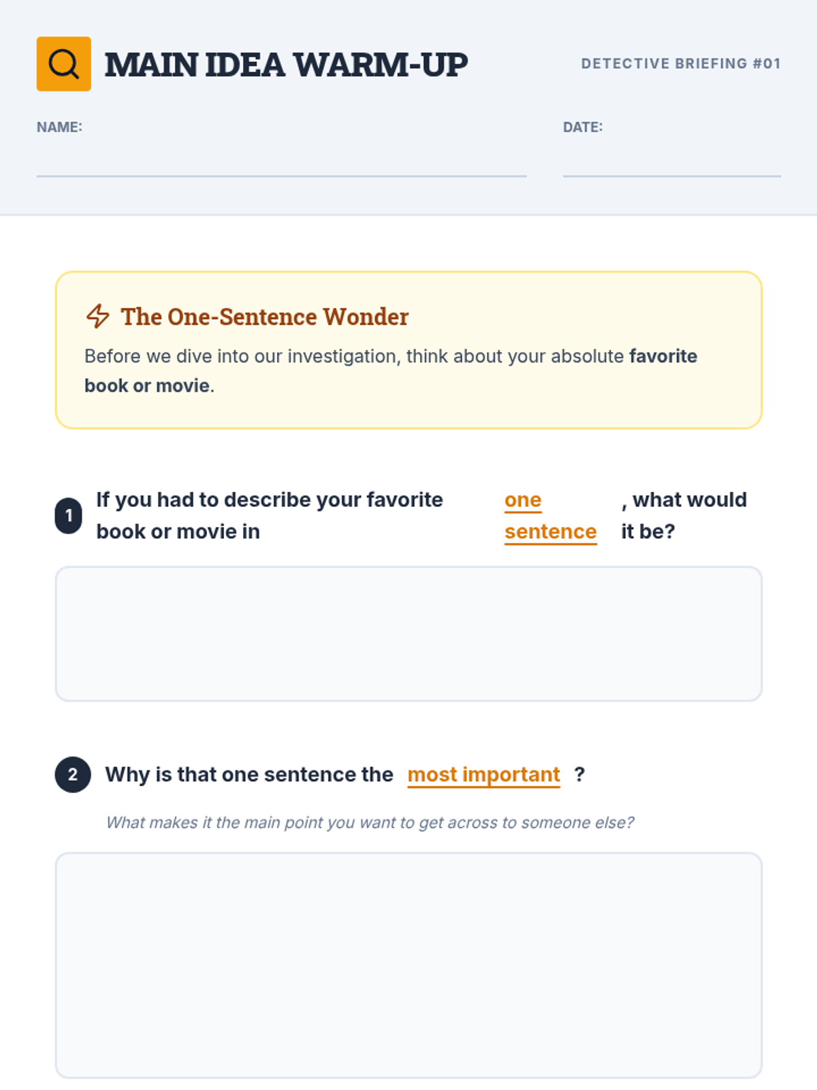
Task: Click the lightning bolt icon
Action: [x=97, y=316]
